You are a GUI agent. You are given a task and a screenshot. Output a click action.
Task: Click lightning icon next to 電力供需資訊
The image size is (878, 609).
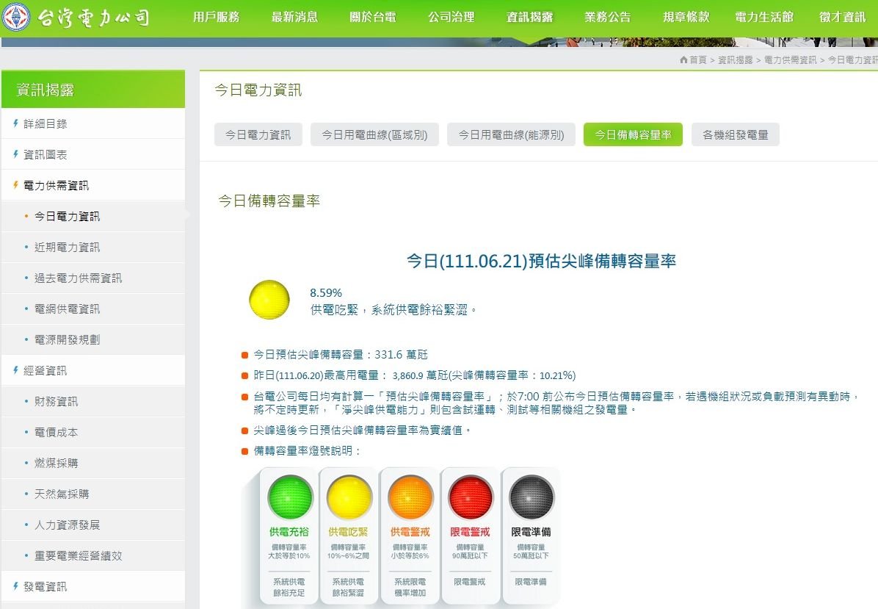[x=15, y=185]
